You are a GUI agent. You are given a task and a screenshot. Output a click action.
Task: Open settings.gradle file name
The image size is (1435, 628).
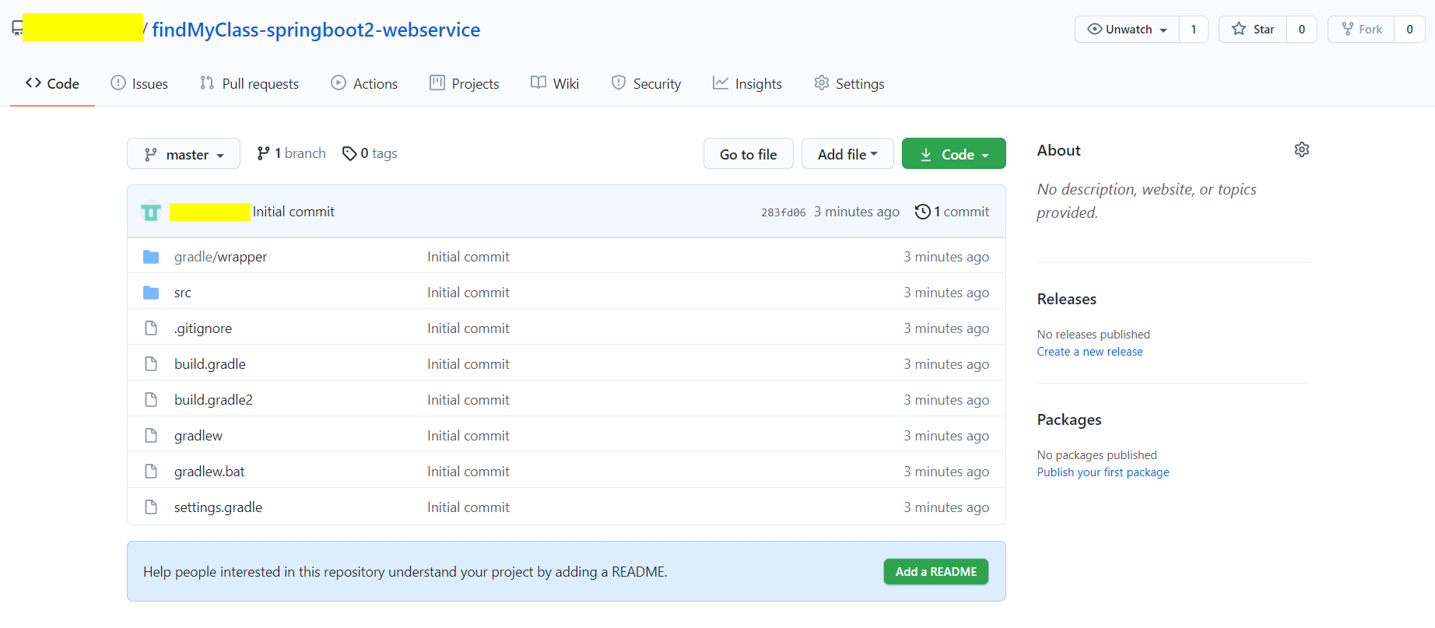tap(218, 507)
